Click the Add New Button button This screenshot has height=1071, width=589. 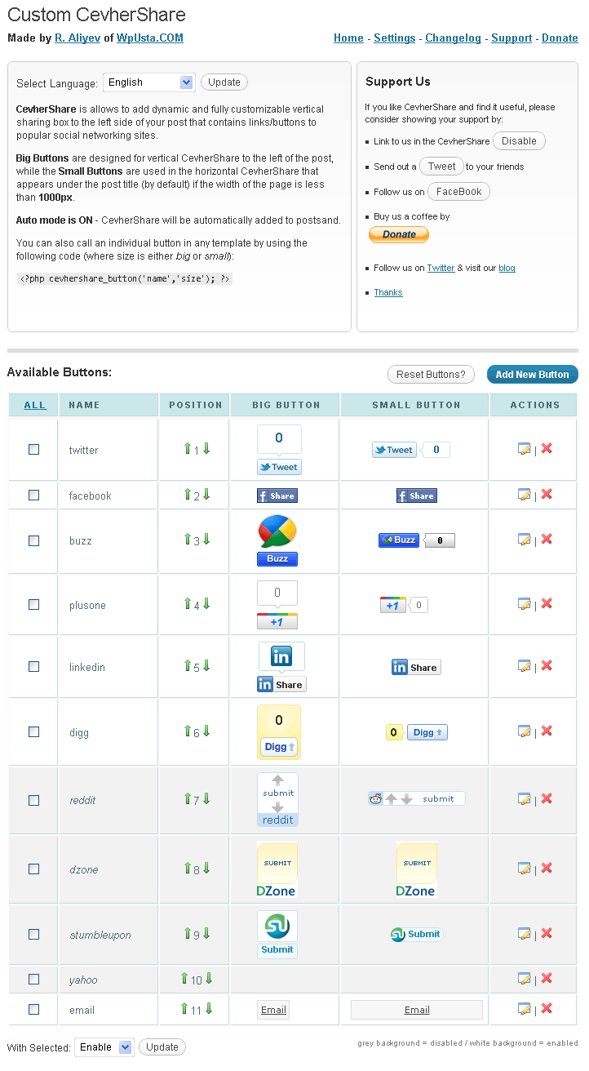532,375
